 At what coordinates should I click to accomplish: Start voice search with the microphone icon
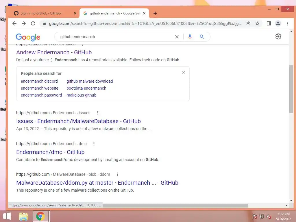(x=190, y=37)
